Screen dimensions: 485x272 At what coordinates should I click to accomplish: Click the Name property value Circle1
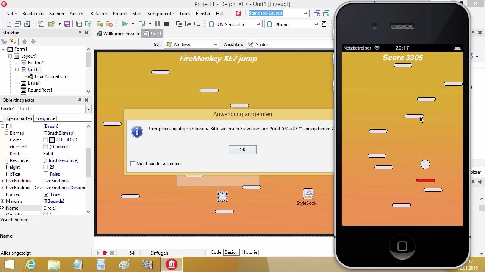point(64,208)
